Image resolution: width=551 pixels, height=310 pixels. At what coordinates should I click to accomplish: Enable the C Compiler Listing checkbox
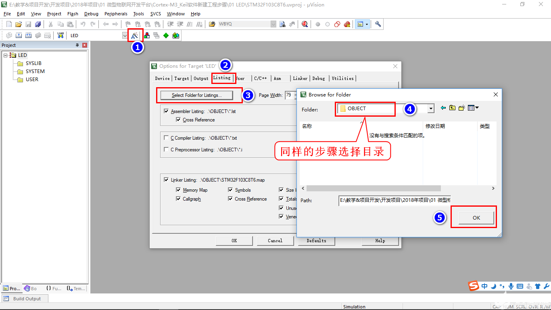coord(166,138)
